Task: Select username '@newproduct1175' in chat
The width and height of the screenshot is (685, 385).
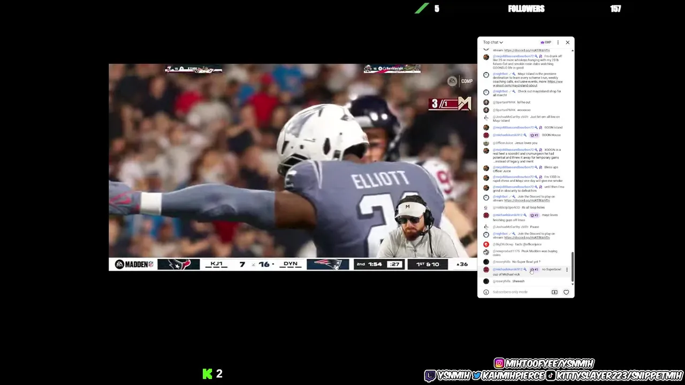Action: tap(506, 251)
